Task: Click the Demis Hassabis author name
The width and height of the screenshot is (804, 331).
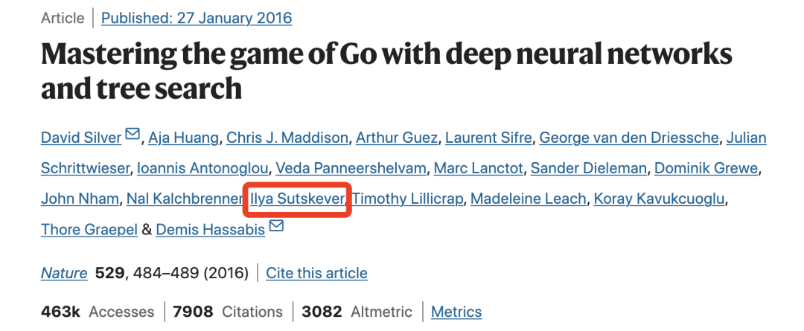Action: 210,230
